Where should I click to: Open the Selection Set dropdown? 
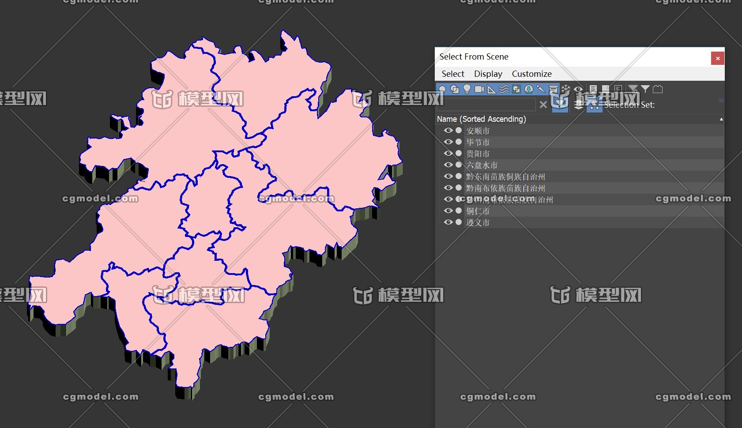(x=684, y=105)
